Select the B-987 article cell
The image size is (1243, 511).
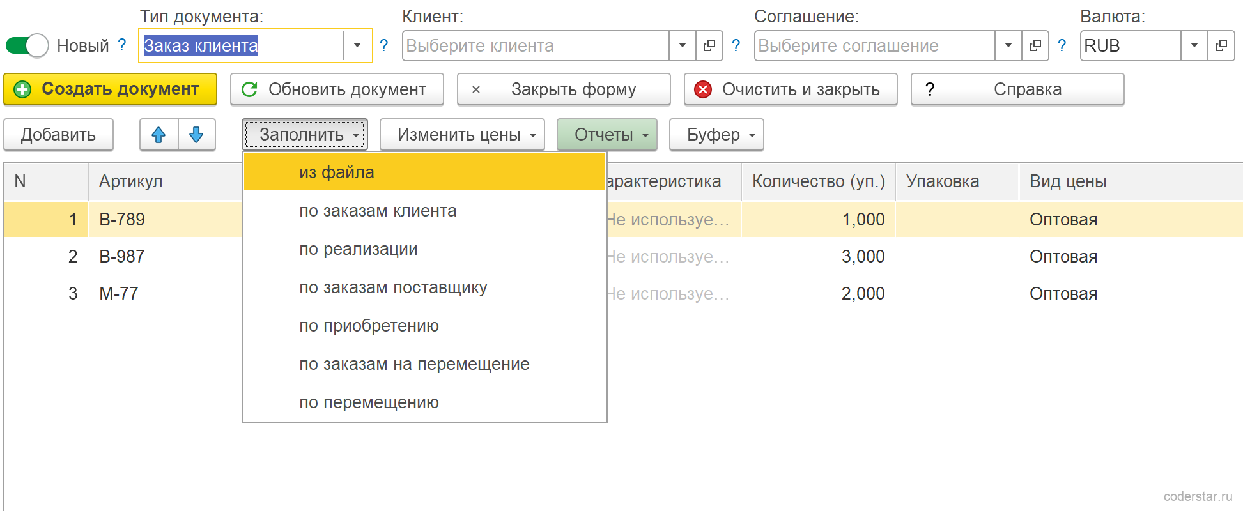pos(165,257)
